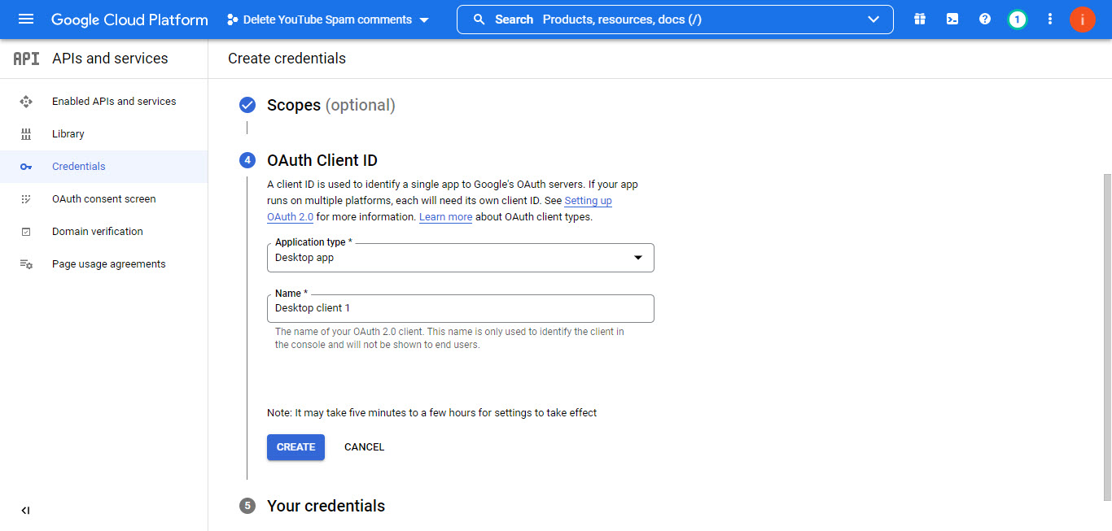This screenshot has height=531, width=1112.
Task: Click the OAuth consent screen icon
Action: pos(26,199)
